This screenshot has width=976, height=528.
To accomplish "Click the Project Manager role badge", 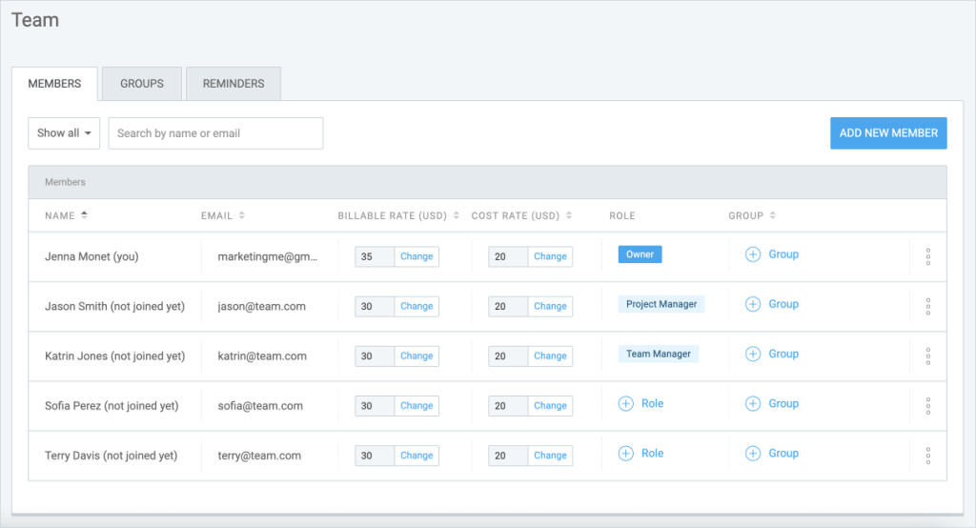I will click(661, 304).
